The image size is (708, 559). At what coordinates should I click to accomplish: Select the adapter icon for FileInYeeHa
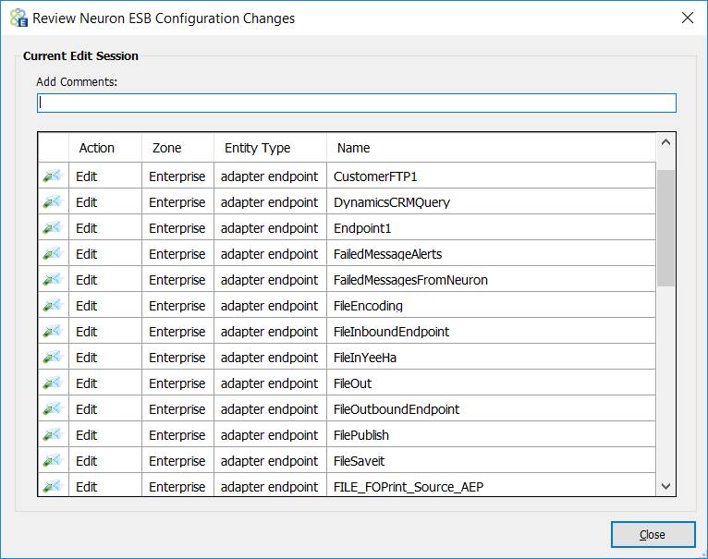[53, 358]
